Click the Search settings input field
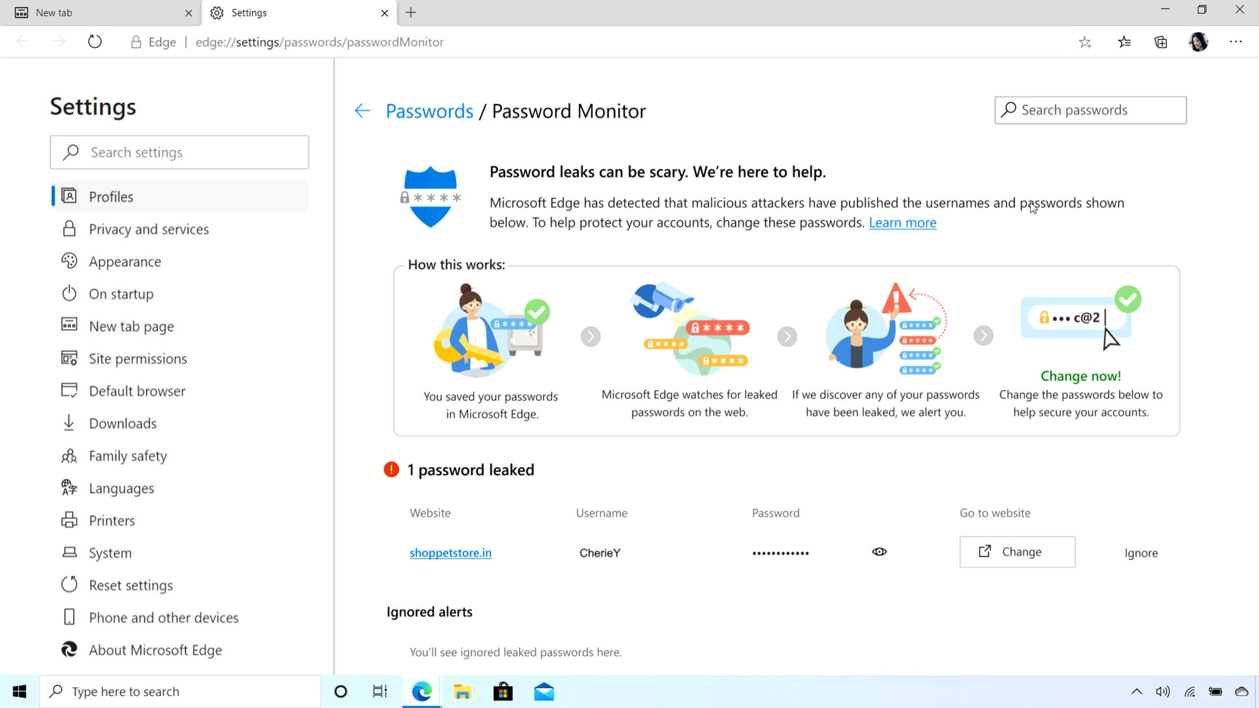1259x708 pixels. click(x=178, y=152)
